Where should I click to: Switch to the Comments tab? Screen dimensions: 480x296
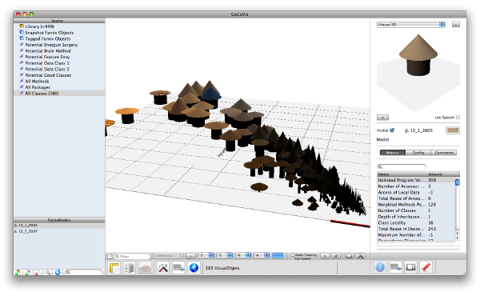point(444,153)
